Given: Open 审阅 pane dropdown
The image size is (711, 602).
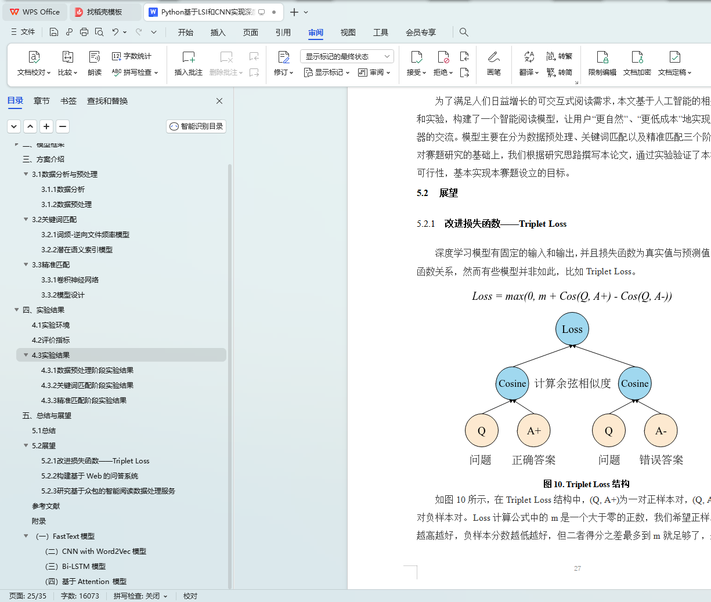Looking at the screenshot, I should 374,72.
